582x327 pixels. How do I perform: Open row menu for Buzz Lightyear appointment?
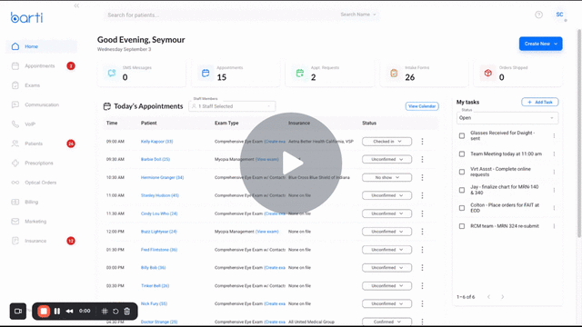coord(422,232)
